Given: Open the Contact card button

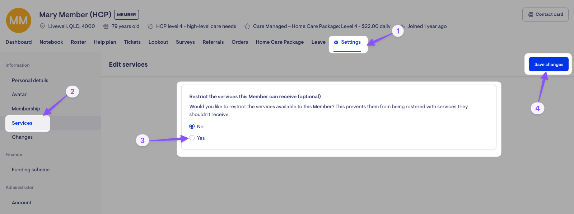Looking at the screenshot, I should tap(545, 14).
